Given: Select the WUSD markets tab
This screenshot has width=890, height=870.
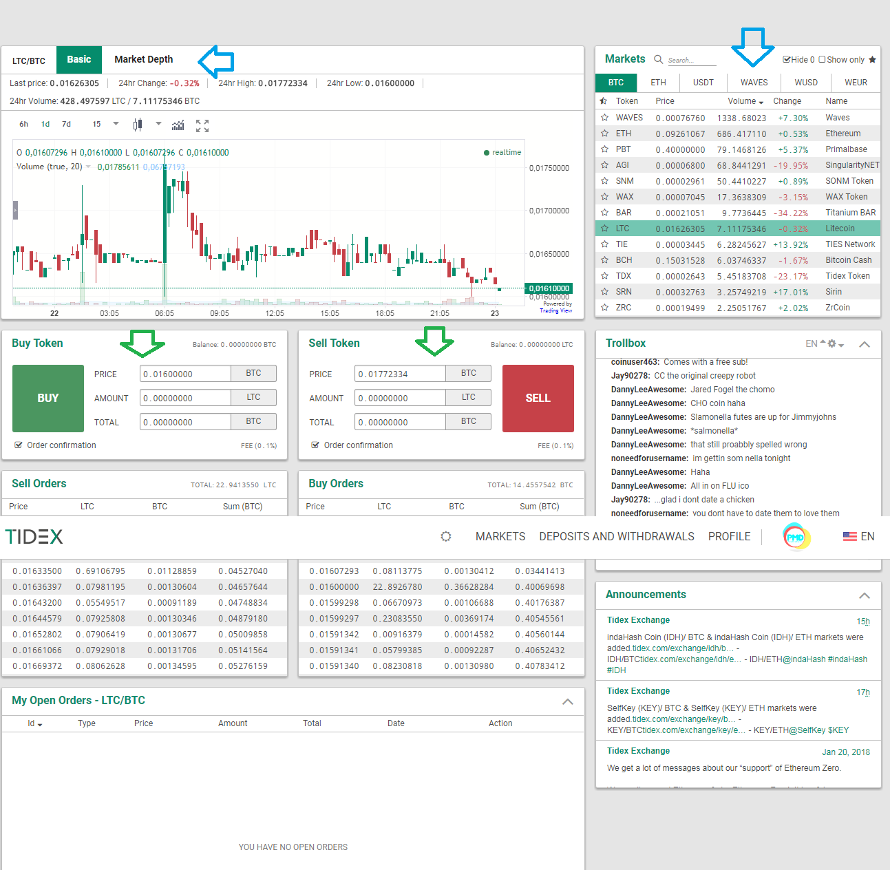Looking at the screenshot, I should (806, 83).
